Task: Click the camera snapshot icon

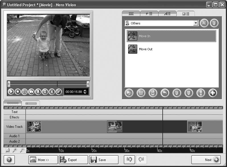Action: [31, 92]
